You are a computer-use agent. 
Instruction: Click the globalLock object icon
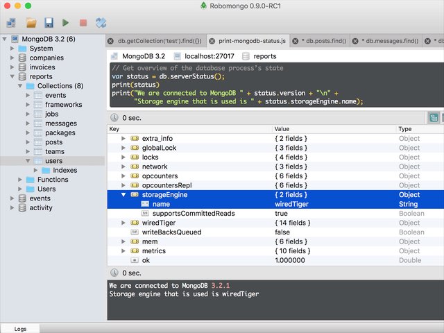coord(135,148)
